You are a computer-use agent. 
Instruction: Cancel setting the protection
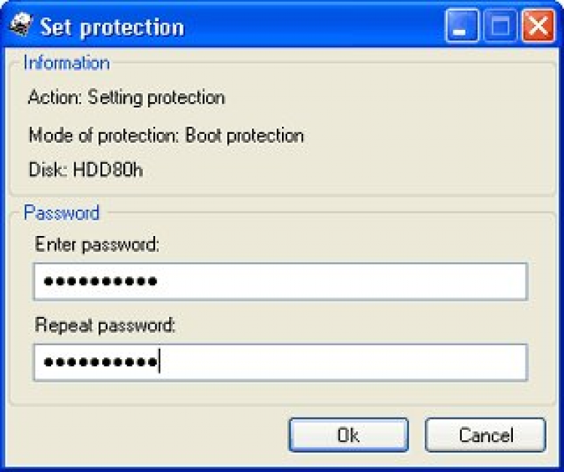(x=486, y=435)
